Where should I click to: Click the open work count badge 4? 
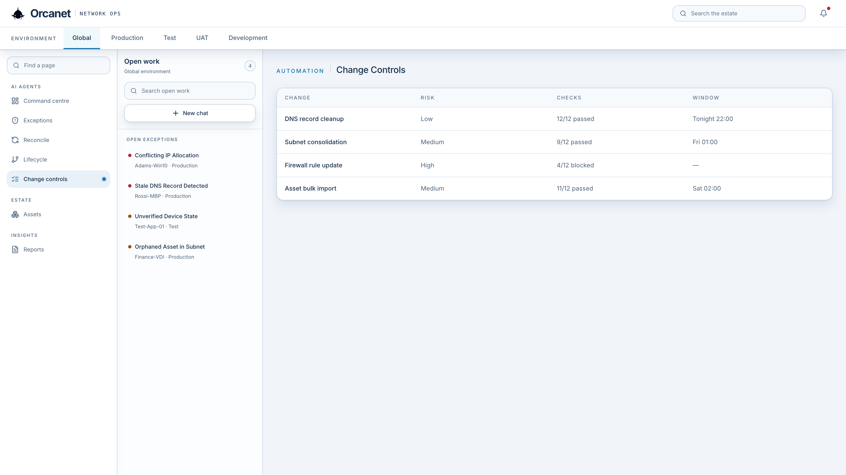250,66
